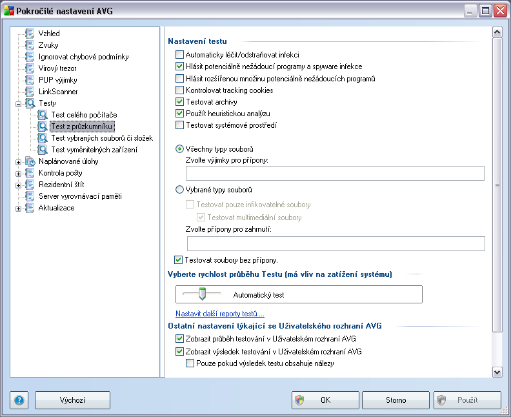This screenshot has width=511, height=417.
Task: Click the icon beside Ignorovat chybové podmínky
Action: (x=30, y=57)
